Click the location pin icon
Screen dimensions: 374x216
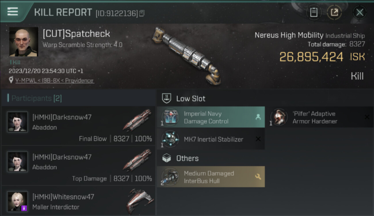pos(11,80)
